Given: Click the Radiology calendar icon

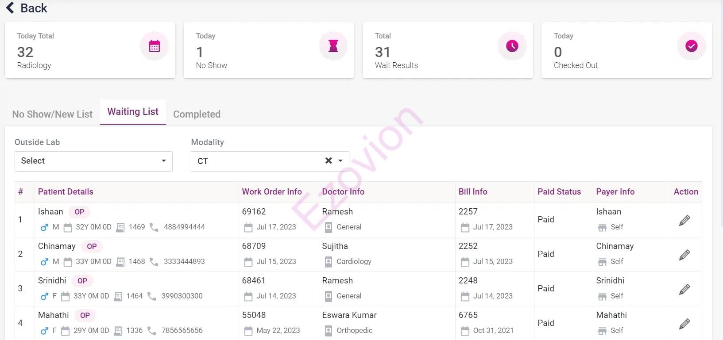Looking at the screenshot, I should [x=155, y=46].
